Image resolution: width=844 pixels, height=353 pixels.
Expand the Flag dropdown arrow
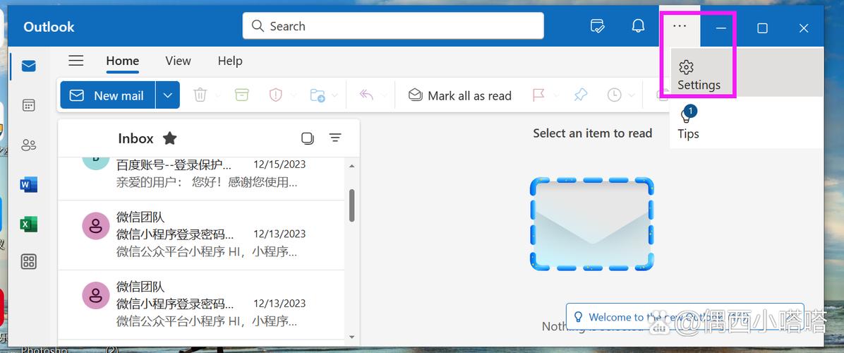tap(557, 95)
